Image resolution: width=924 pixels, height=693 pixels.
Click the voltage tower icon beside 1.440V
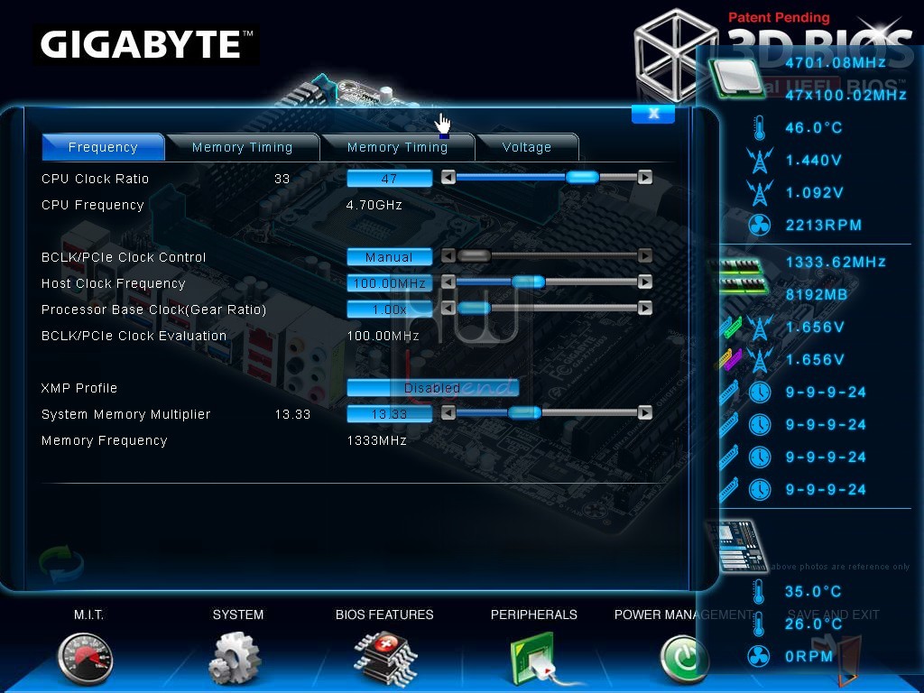[x=760, y=161]
